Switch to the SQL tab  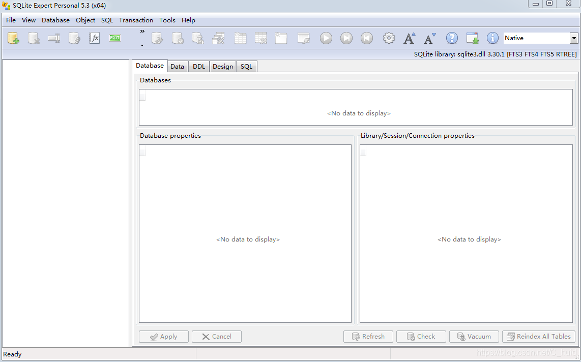point(246,67)
